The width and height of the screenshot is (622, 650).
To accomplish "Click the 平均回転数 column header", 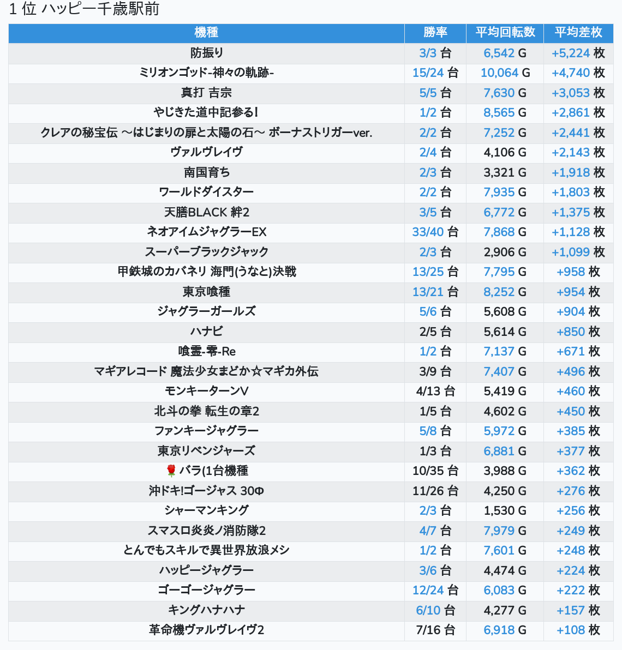I will pos(505,32).
